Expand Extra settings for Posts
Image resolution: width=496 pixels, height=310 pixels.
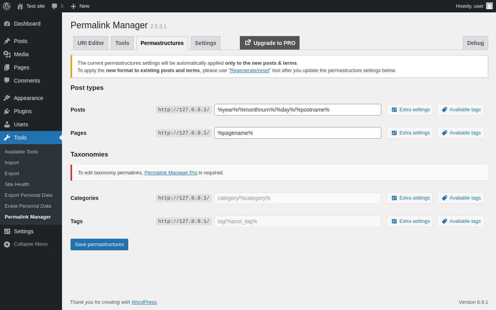[x=410, y=110]
